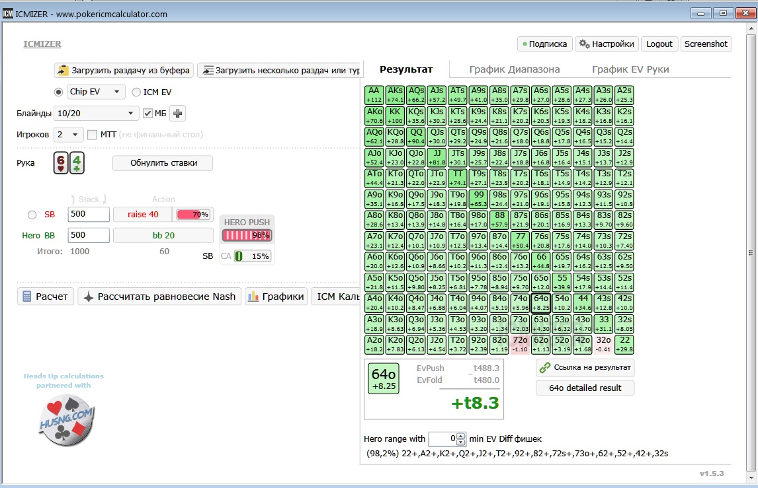The image size is (758, 488).
Task: Open the 64o detailed result
Action: click(x=585, y=388)
